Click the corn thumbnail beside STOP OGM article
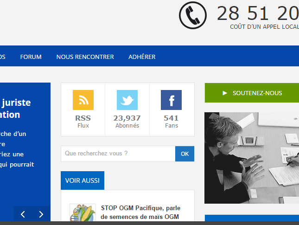Image resolution: width=299 pixels, height=225 pixels. click(83, 214)
